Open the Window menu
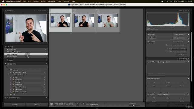The image size is (194, 109). click(66, 2)
